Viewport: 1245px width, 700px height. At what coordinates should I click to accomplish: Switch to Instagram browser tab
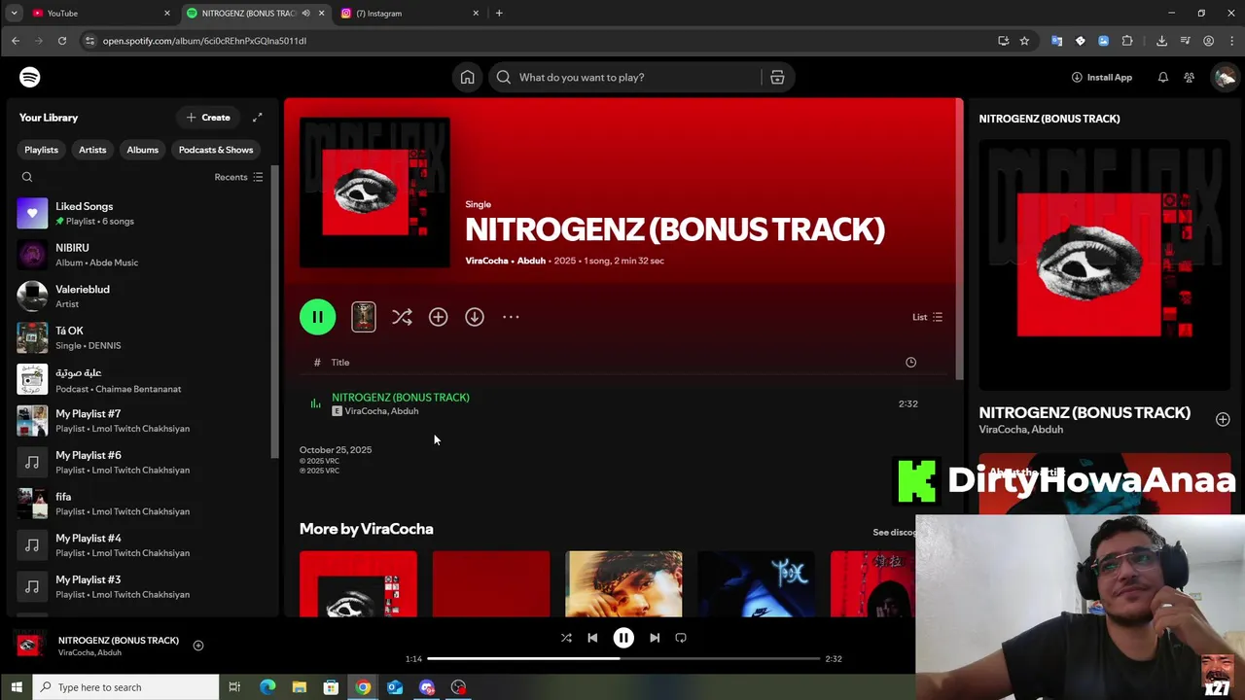[x=409, y=13]
